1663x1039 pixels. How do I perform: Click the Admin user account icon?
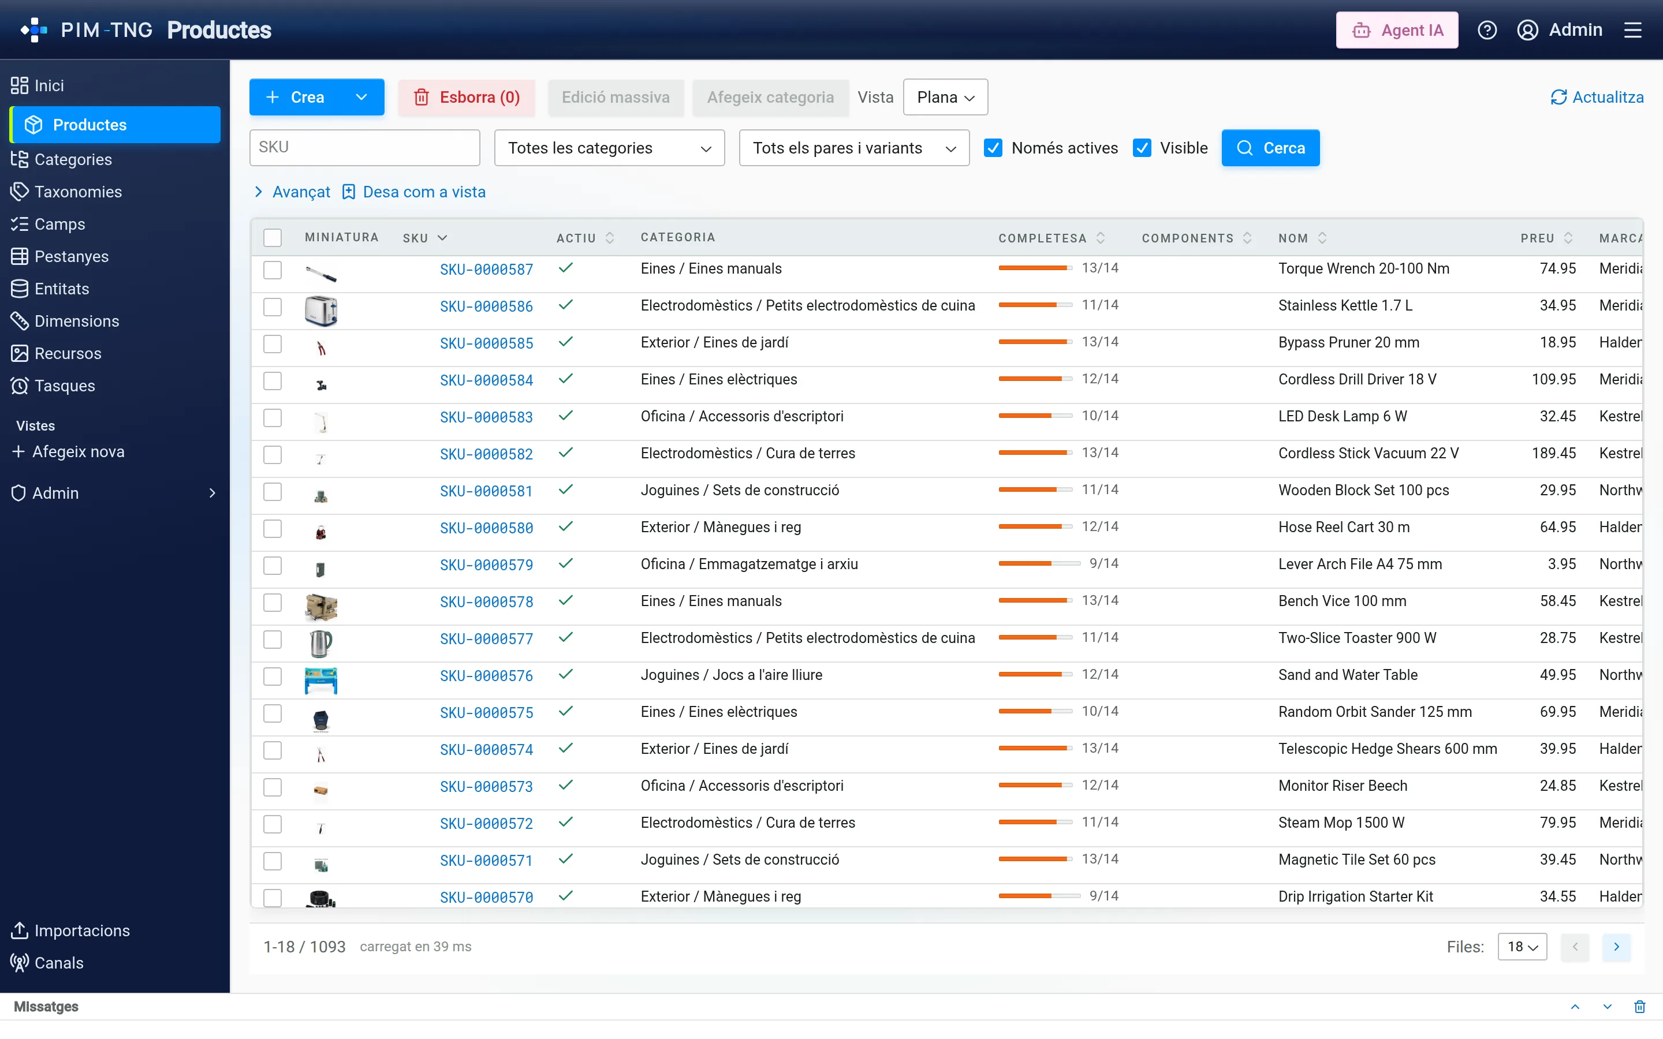(x=1527, y=30)
